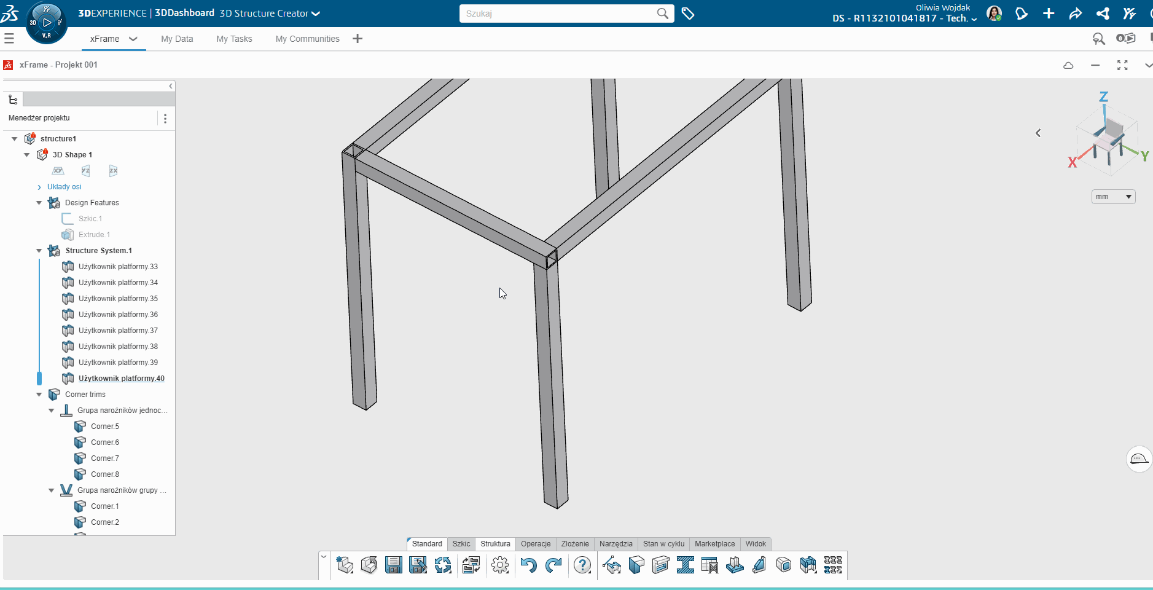Click the tag icon beside search
The width and height of the screenshot is (1153, 590).
688,14
